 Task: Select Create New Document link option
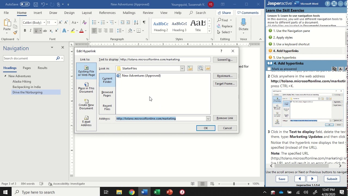tap(86, 105)
